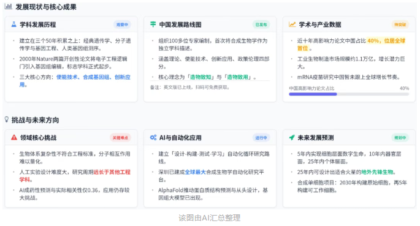Click the bullet starting 5年内实现细胞层面数字生命
Image resolution: width=420 pixels, height=226 pixels.
(349, 157)
